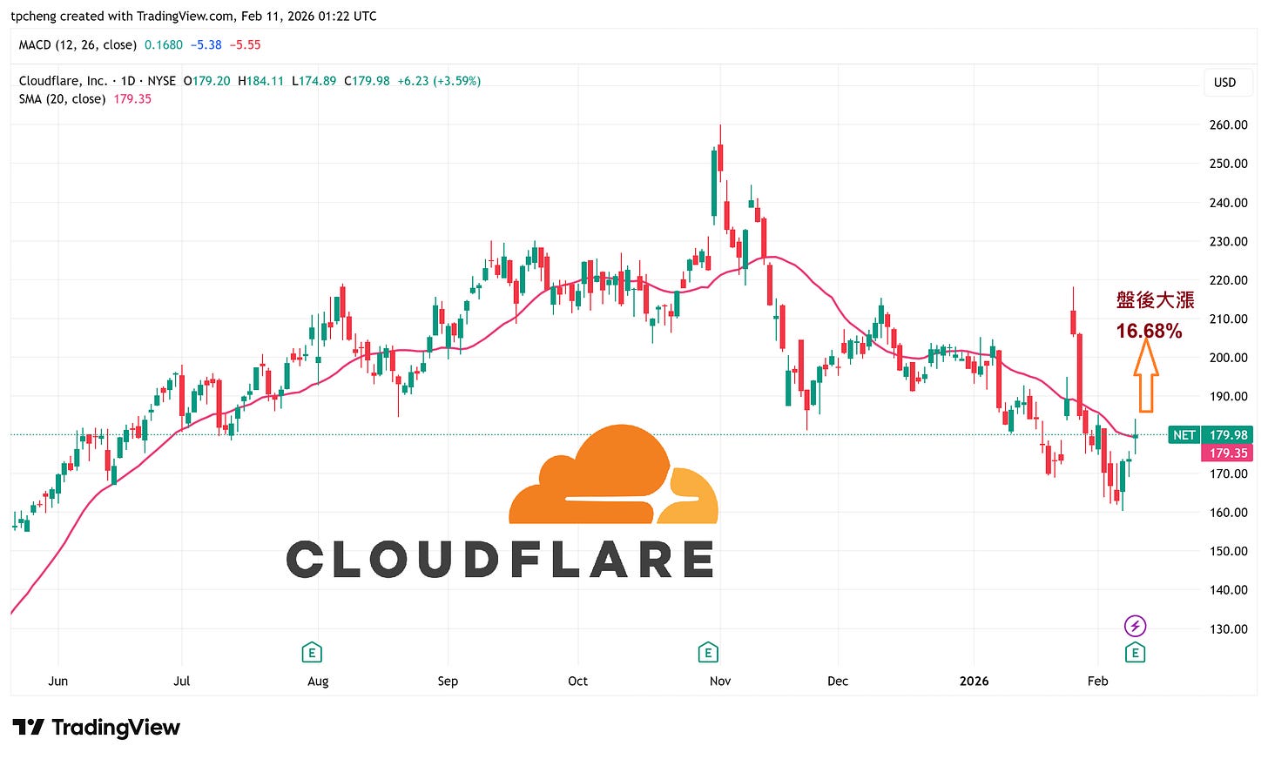This screenshot has height=759, width=1268.
Task: Click the 140.00 price axis label
Action: (x=1228, y=590)
